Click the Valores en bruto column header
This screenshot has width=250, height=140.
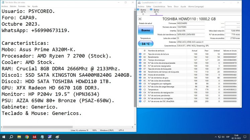230,51
